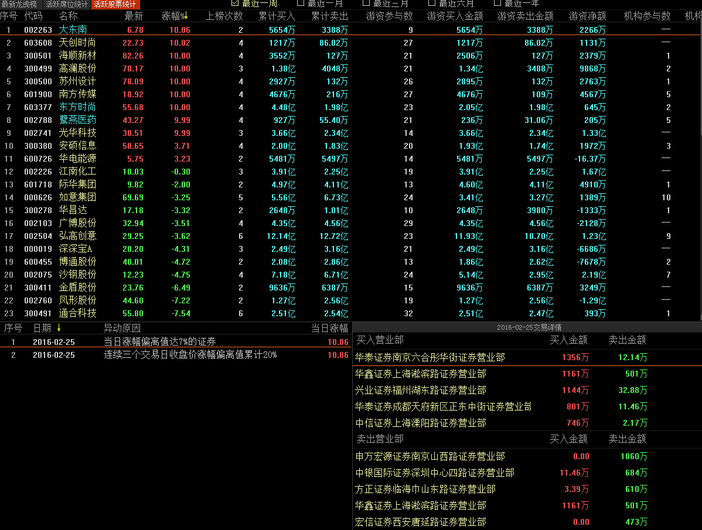
Task: Select stock row 海顺新材
Action: pyautogui.click(x=350, y=56)
